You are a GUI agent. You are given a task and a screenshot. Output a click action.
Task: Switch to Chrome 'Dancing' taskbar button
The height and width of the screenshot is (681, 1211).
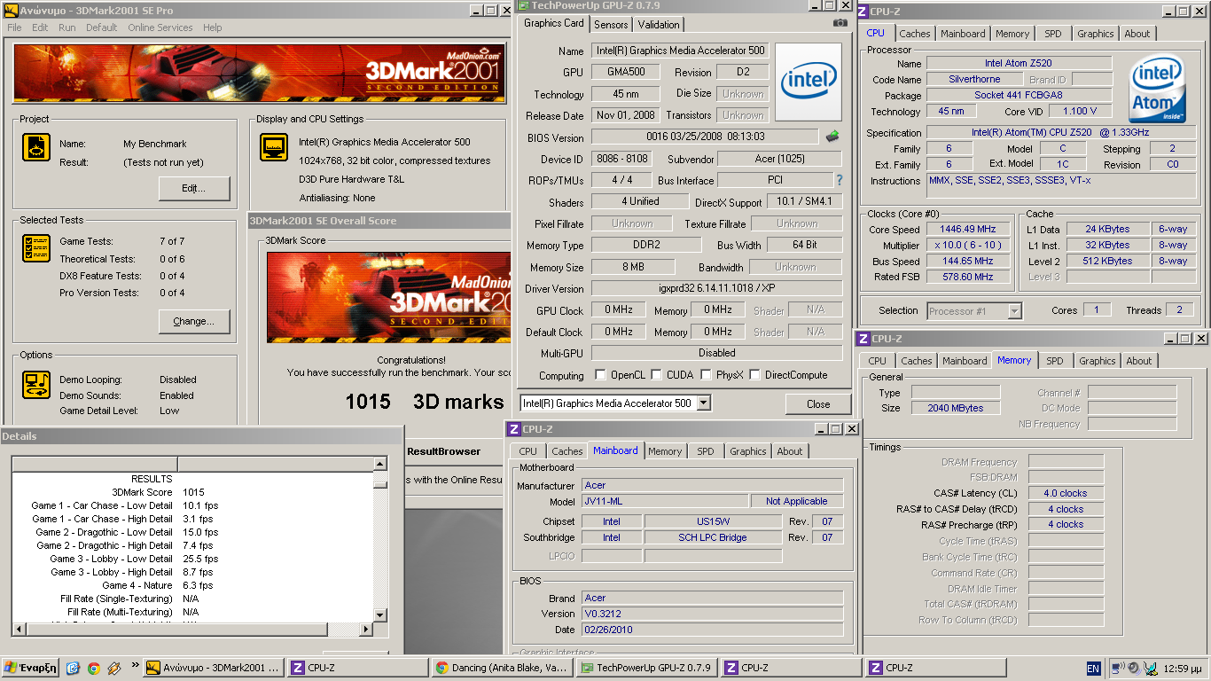503,668
